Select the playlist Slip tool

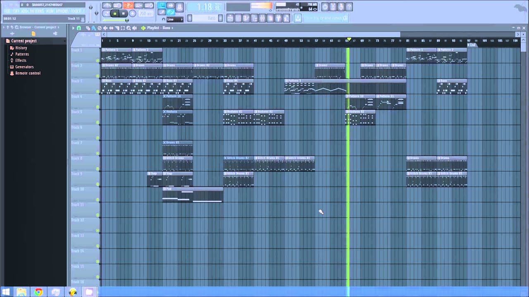pos(111,28)
